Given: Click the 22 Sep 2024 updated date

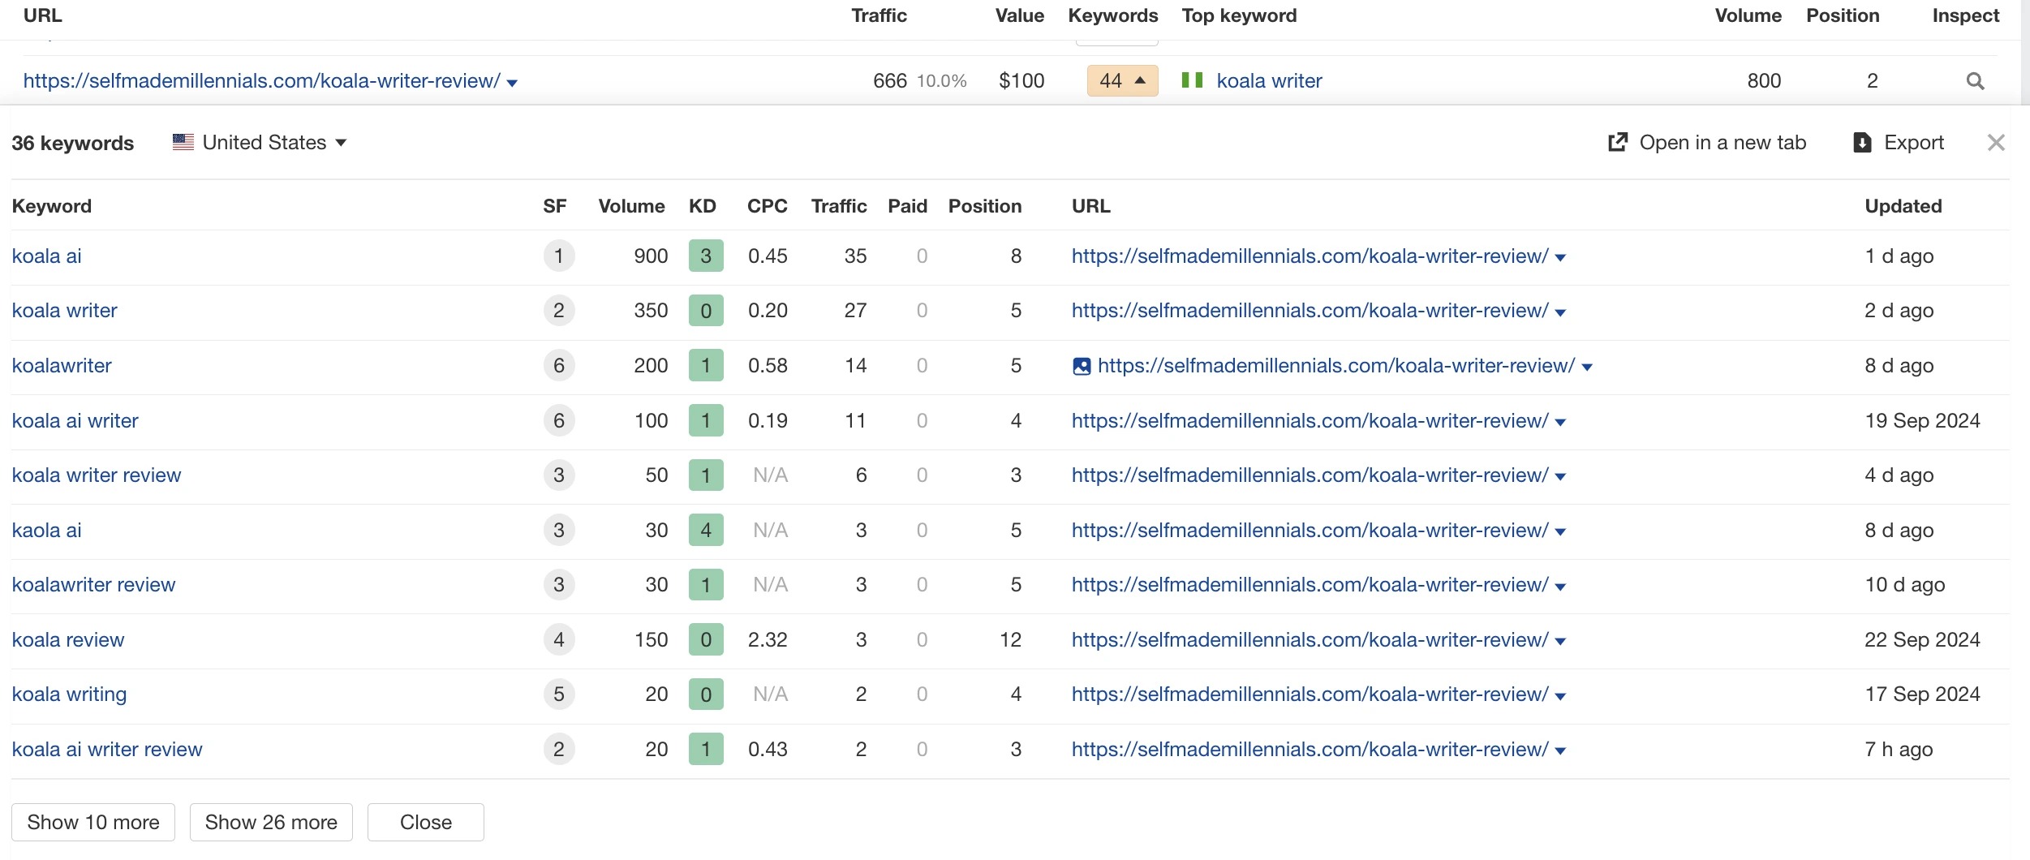Looking at the screenshot, I should [1922, 640].
